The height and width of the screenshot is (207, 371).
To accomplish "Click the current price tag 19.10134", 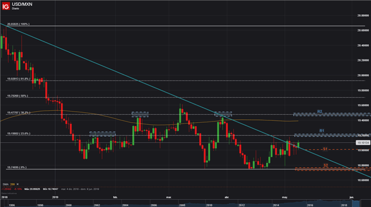I will click(x=363, y=143).
